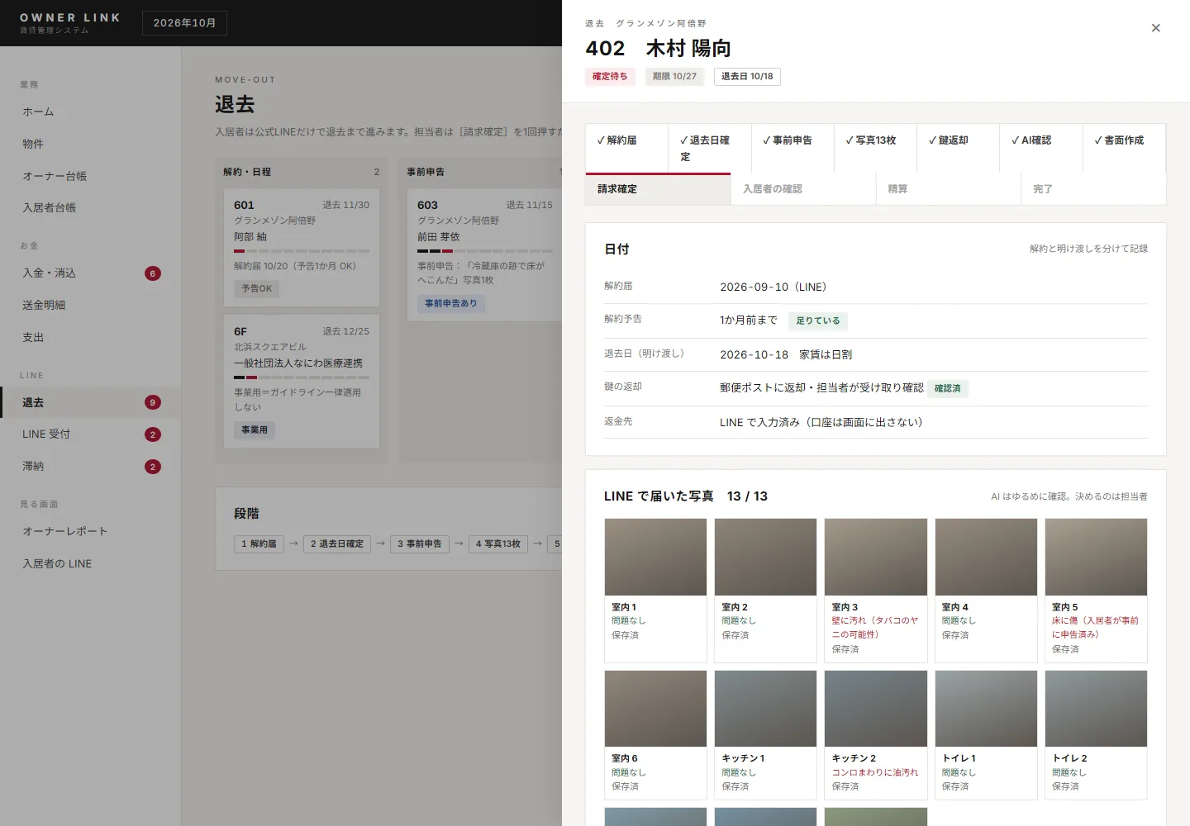
Task: Open the 室内 5 photo thumbnail
Action: (x=1096, y=557)
